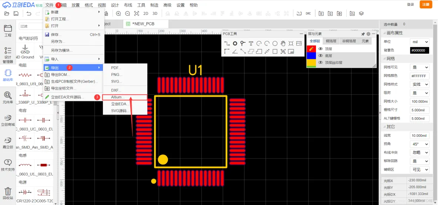Viewport: 438px width, 205px height.
Task: Select the Connect Pad to Pad tool
Action: [243, 51]
